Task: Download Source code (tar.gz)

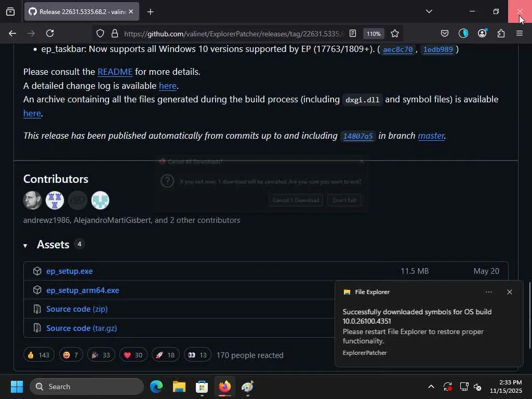Action: 82,328
